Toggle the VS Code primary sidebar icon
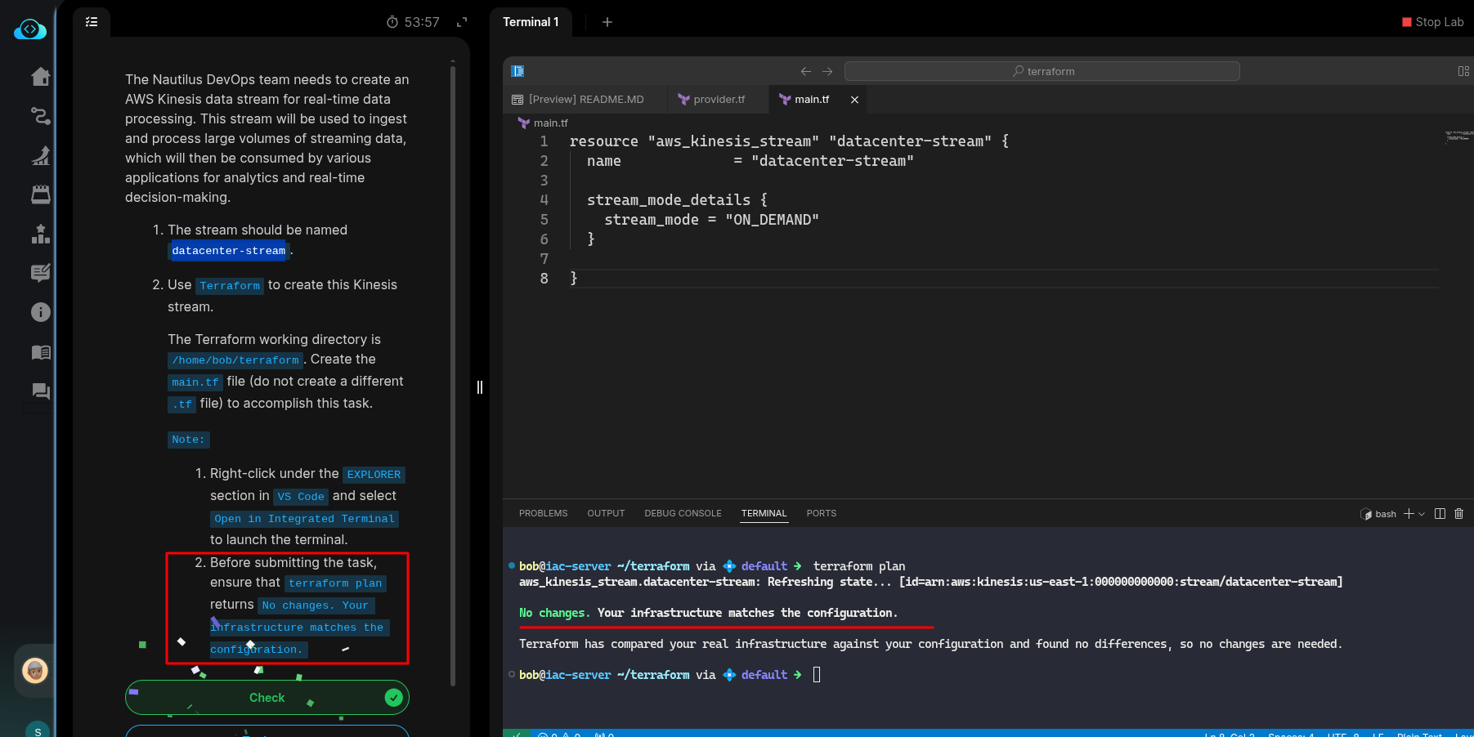 517,71
